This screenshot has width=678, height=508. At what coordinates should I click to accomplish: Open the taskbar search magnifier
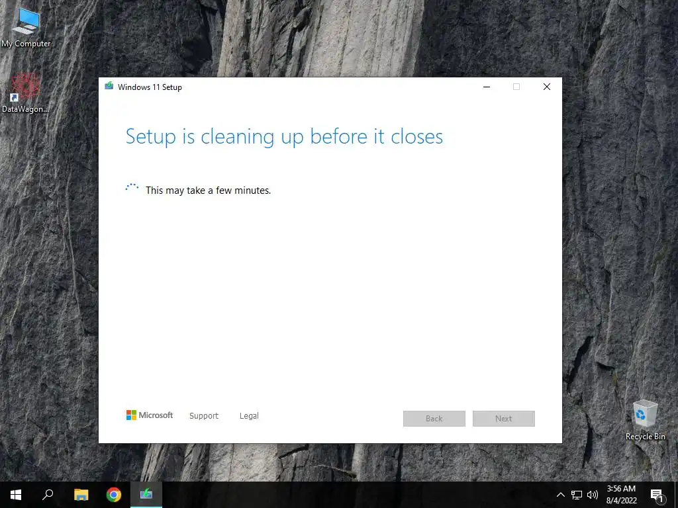point(48,495)
